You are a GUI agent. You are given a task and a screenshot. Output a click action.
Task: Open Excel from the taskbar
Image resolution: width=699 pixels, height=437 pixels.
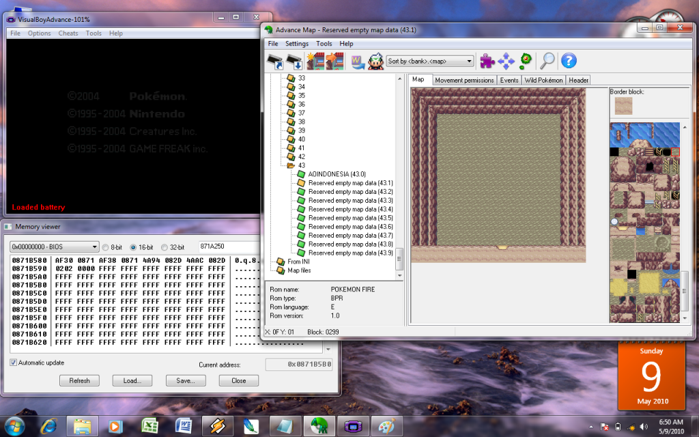[149, 426]
